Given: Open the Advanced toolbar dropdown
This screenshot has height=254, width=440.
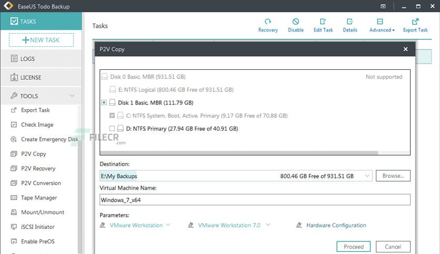Looking at the screenshot, I should coord(382,25).
